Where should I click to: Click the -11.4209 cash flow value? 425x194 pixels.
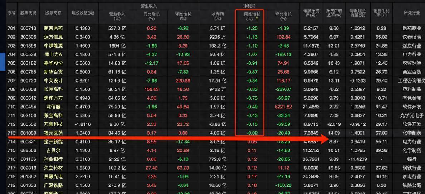(x=357, y=159)
